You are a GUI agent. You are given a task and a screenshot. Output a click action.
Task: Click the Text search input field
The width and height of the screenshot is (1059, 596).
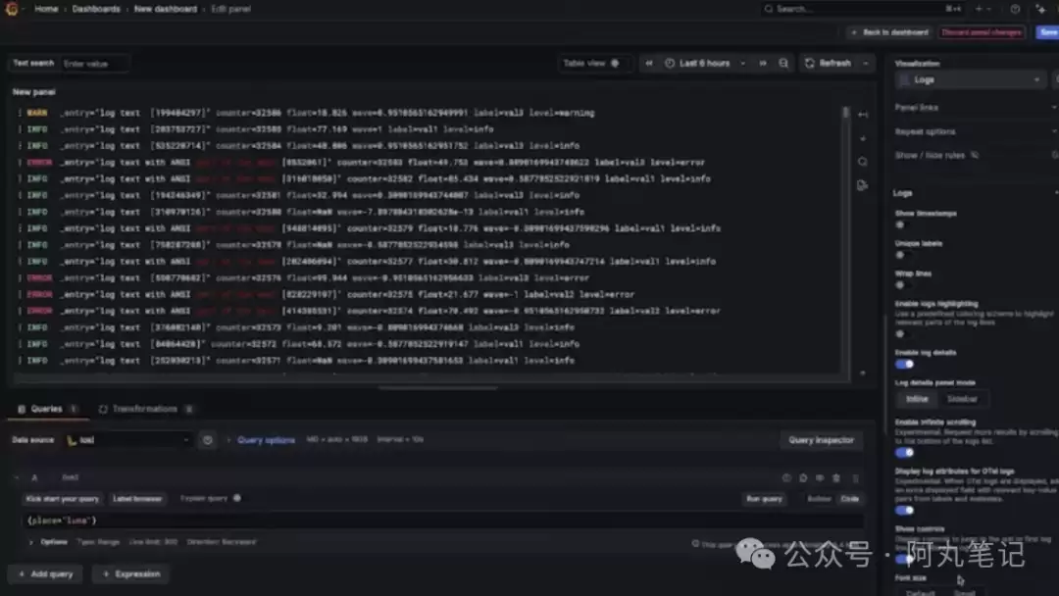coord(94,64)
